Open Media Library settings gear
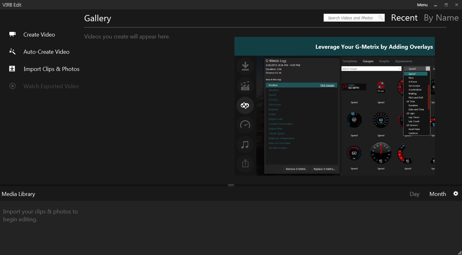462x255 pixels. (x=456, y=194)
